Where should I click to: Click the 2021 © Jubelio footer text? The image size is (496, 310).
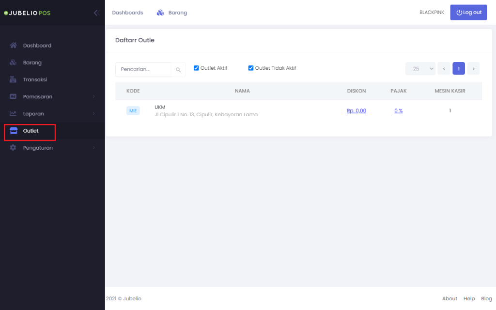[x=124, y=298]
